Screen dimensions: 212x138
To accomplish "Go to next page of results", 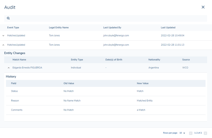I will 206,133.
